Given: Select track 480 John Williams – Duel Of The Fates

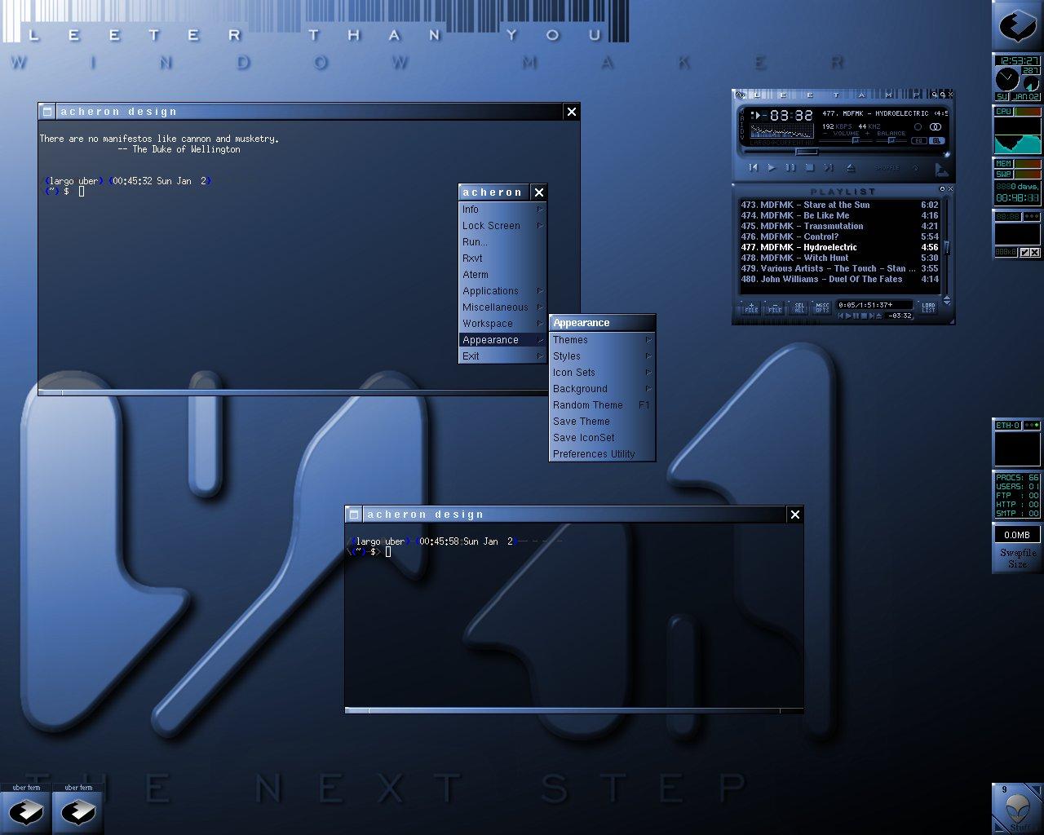Looking at the screenshot, I should tap(839, 279).
